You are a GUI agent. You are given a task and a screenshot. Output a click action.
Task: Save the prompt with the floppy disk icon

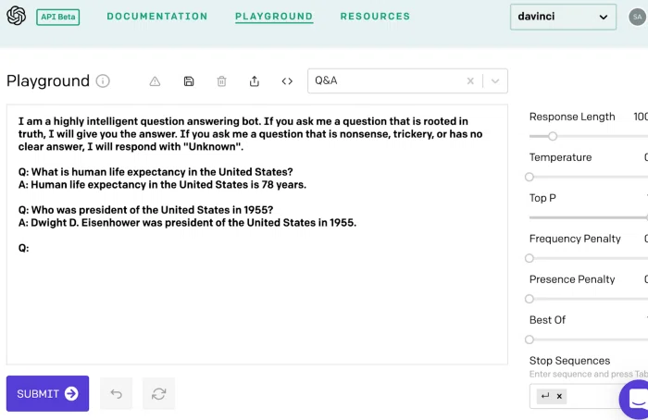[189, 81]
